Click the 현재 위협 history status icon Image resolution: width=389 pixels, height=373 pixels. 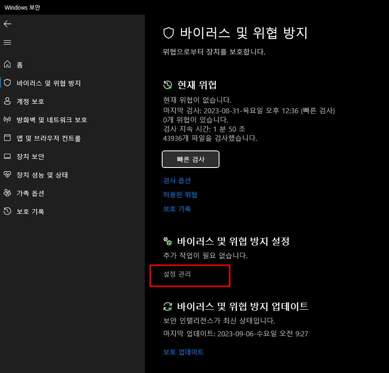168,85
